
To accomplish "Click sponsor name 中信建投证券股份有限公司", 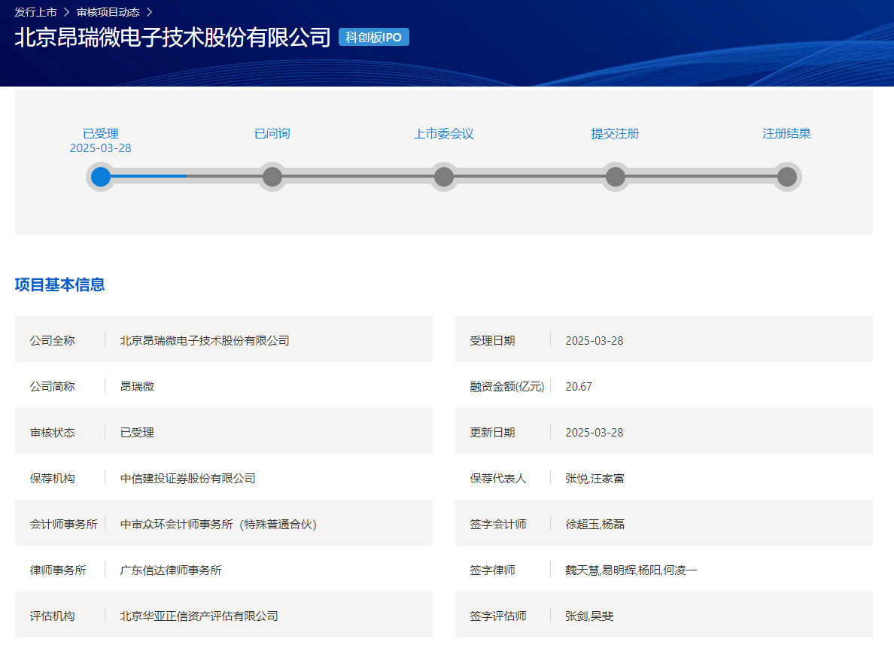I will coord(188,479).
